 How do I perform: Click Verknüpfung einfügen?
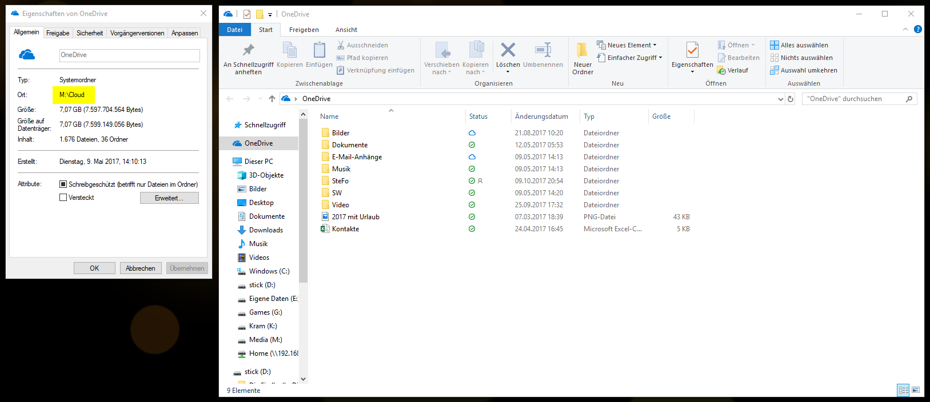[x=375, y=70]
